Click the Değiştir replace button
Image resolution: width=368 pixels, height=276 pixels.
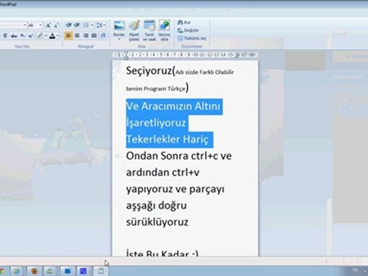(188, 30)
